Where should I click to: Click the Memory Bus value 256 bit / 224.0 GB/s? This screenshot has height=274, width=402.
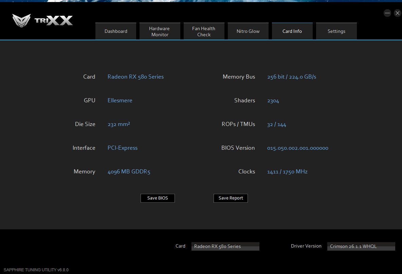tap(292, 77)
